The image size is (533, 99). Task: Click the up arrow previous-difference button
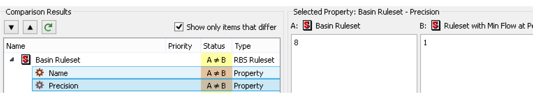pyautogui.click(x=30, y=27)
